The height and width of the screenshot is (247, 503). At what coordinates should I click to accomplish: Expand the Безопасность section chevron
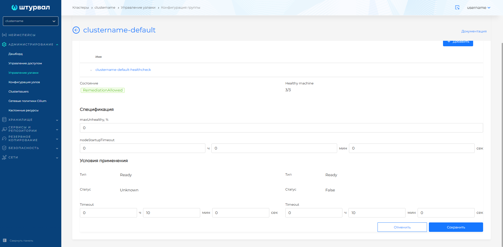pyautogui.click(x=57, y=148)
